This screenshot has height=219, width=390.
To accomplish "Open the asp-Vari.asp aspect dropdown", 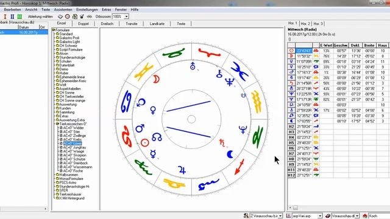I will click(320, 216).
